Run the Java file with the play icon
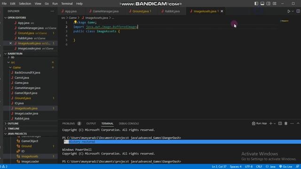The image size is (301, 169). click(x=289, y=11)
